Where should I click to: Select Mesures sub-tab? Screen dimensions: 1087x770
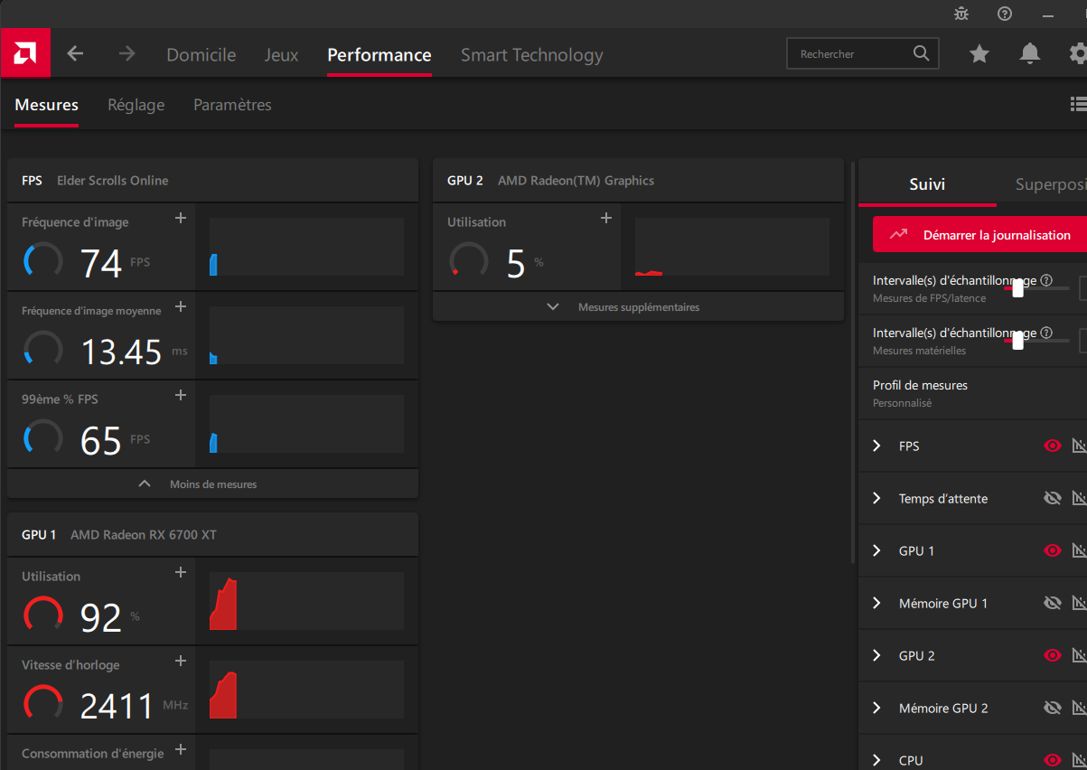pyautogui.click(x=47, y=105)
